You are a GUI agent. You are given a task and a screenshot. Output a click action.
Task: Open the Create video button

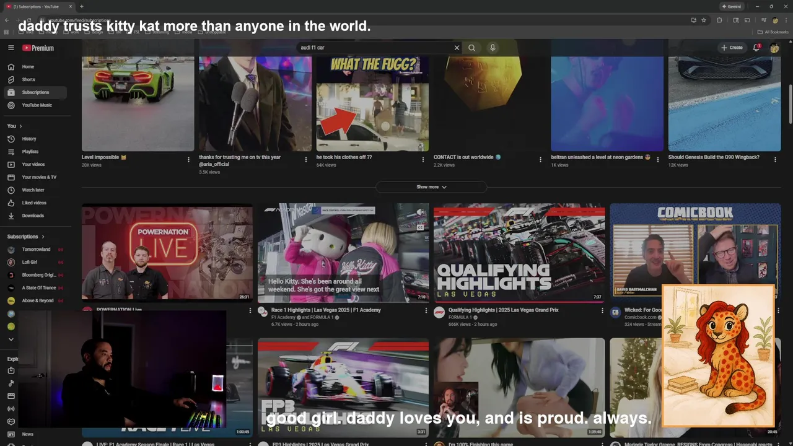click(x=732, y=48)
